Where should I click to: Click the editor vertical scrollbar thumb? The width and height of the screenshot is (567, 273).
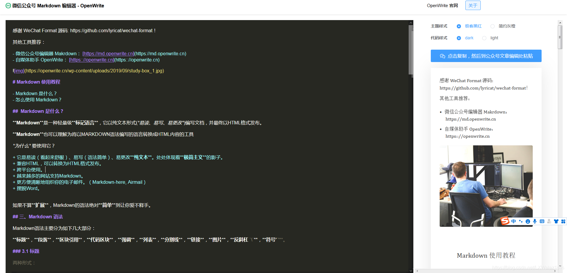[411, 50]
